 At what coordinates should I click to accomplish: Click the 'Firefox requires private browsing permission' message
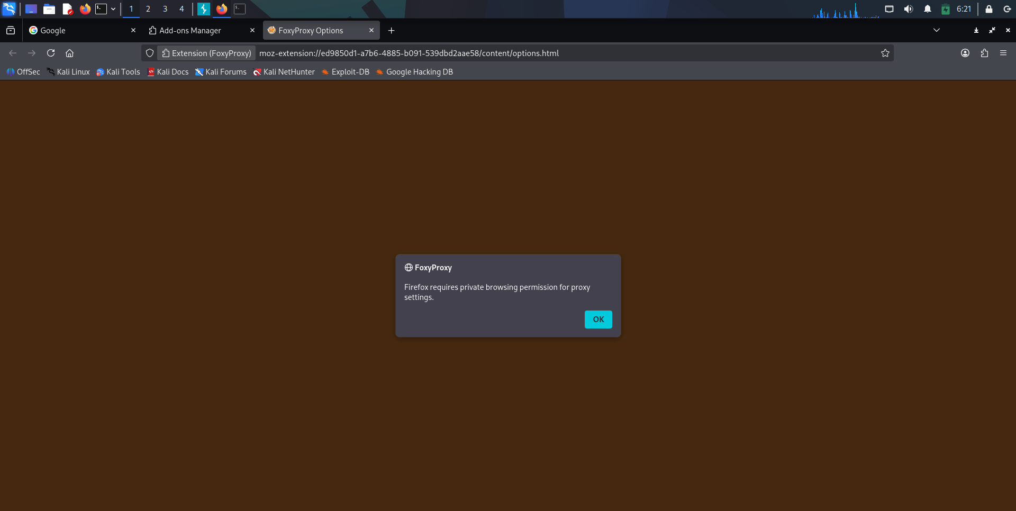[497, 292]
